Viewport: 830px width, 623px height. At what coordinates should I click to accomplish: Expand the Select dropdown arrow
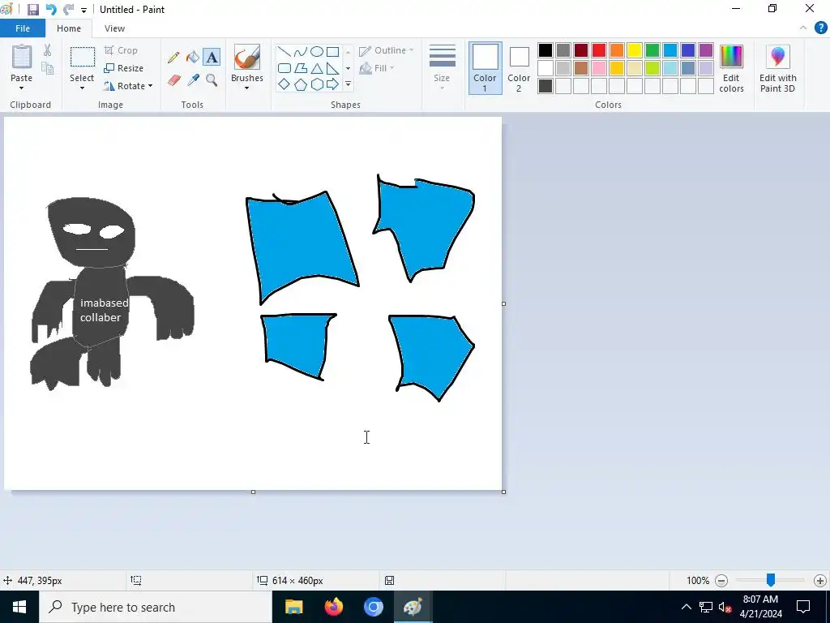pyautogui.click(x=82, y=88)
